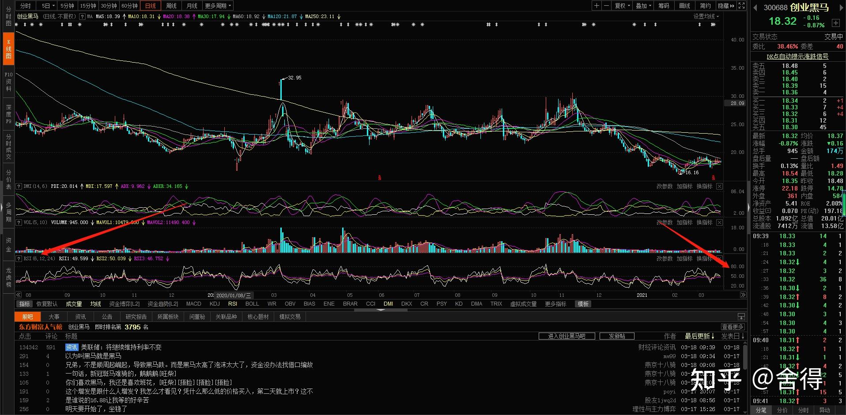Jump to latest date on timeline

point(743,295)
